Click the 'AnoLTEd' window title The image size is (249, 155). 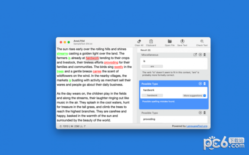(79, 41)
